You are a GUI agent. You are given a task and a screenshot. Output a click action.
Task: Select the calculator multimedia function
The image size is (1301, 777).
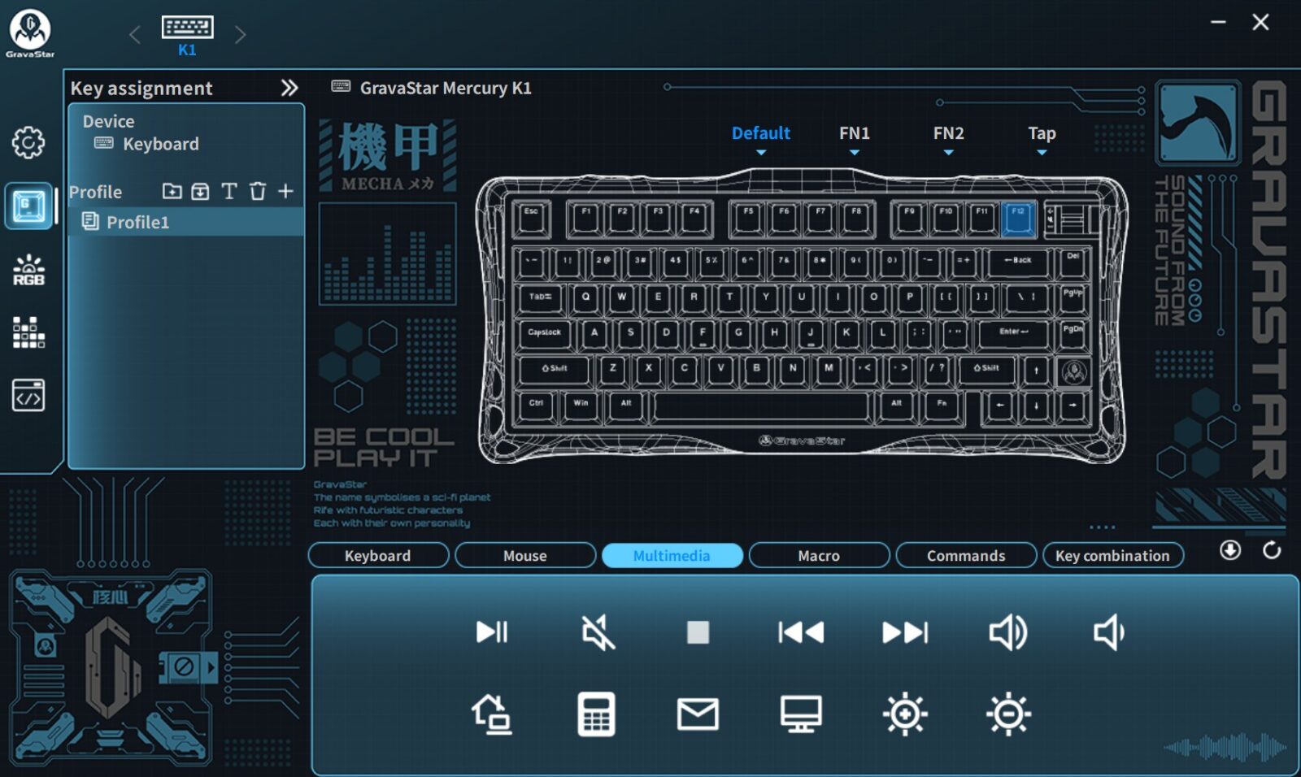(x=596, y=714)
